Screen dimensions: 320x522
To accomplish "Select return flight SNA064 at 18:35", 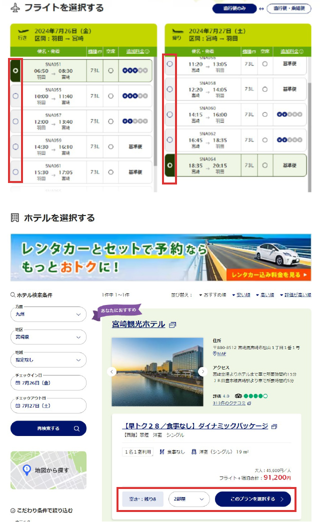I will (x=170, y=165).
